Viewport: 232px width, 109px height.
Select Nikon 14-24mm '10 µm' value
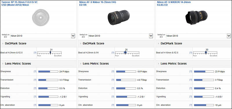pos(218,105)
